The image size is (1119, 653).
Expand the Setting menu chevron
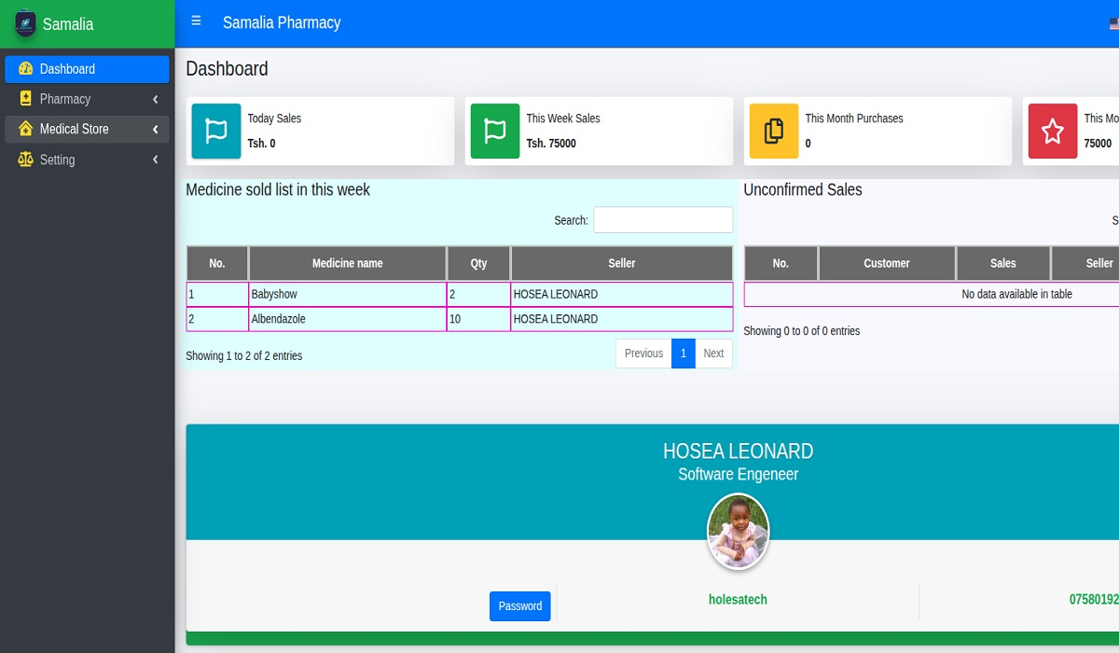(155, 160)
